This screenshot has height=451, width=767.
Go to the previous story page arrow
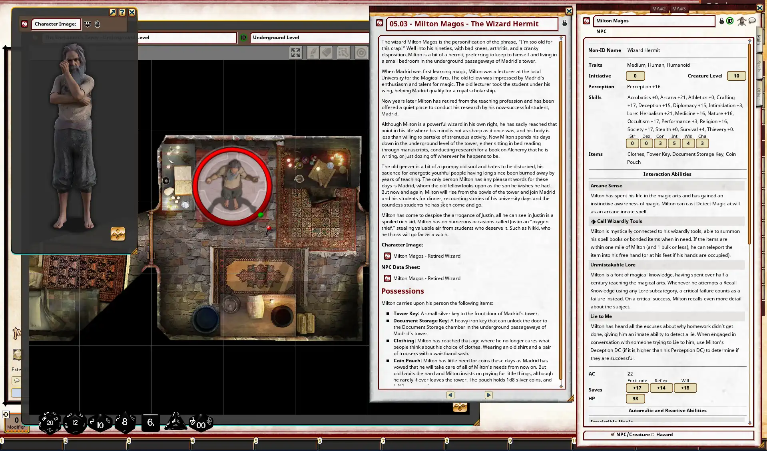(450, 395)
